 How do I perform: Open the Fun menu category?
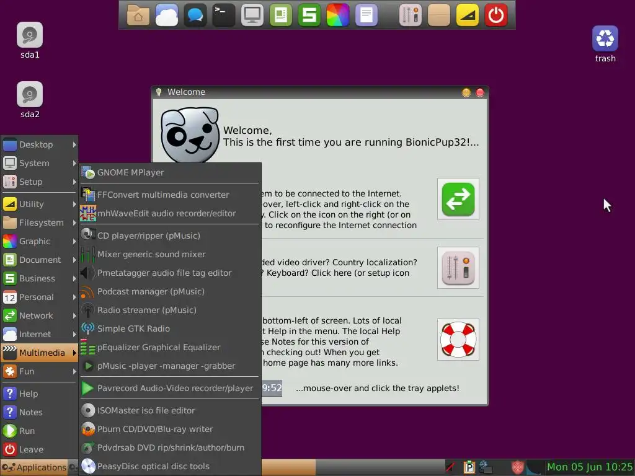(39, 372)
